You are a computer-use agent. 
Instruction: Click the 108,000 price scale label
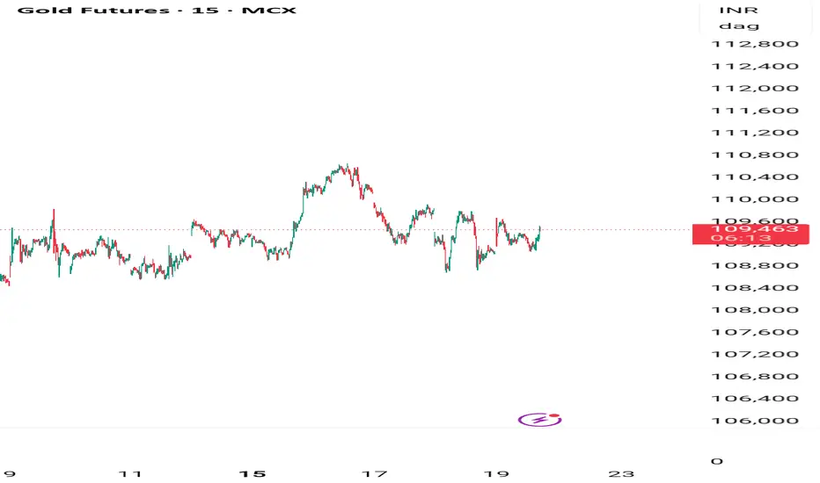pos(758,310)
